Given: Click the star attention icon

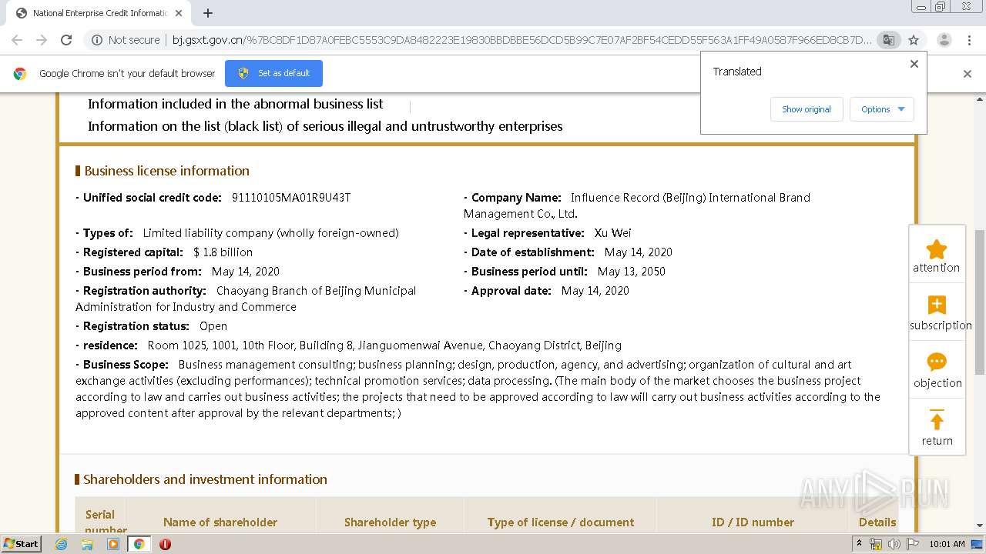Looking at the screenshot, I should [936, 249].
